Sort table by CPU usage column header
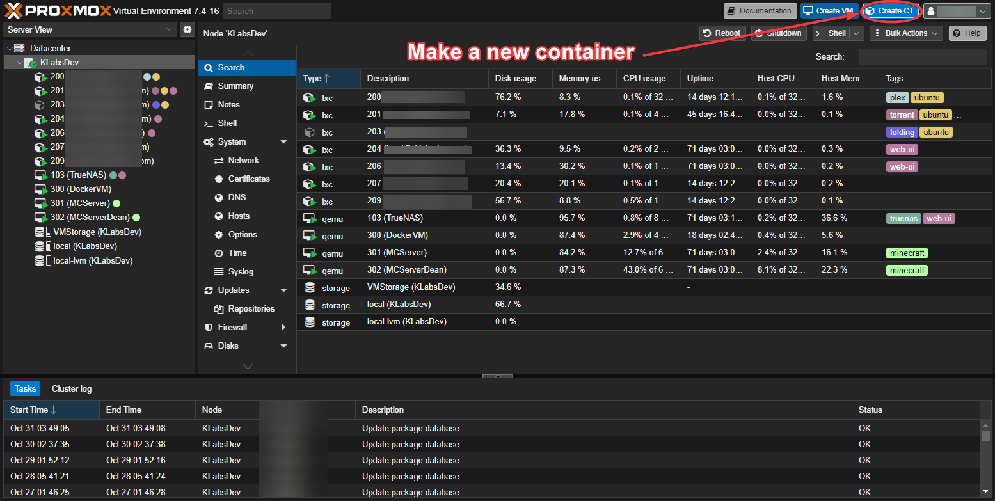Image resolution: width=995 pixels, height=501 pixels. (648, 78)
